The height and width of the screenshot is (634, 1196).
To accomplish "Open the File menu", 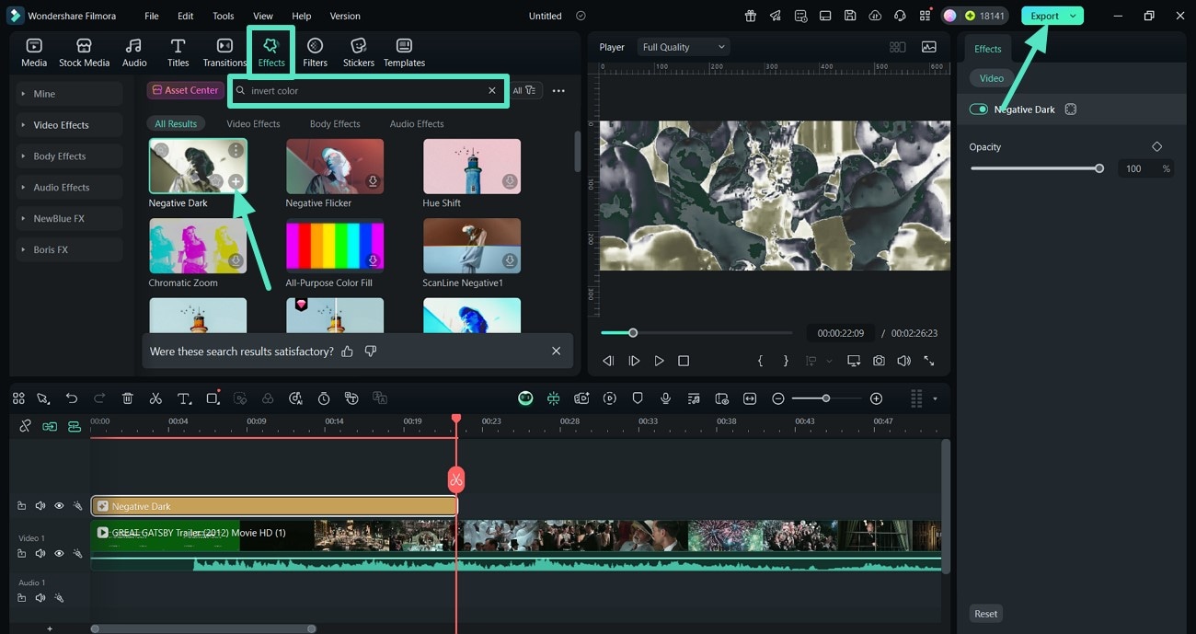I will click(152, 16).
